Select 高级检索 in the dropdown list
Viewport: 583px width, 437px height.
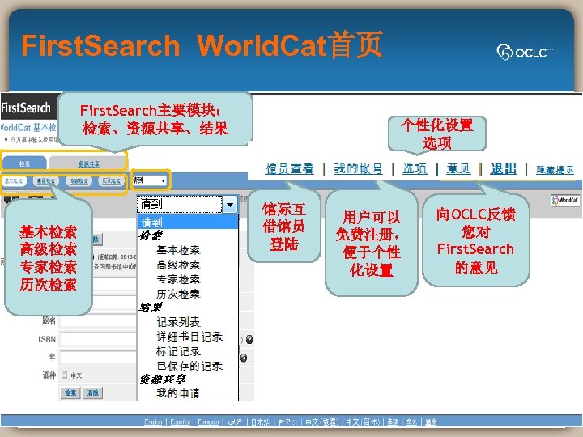tap(178, 265)
